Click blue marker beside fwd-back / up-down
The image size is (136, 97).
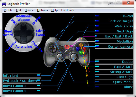click(x=38, y=80)
